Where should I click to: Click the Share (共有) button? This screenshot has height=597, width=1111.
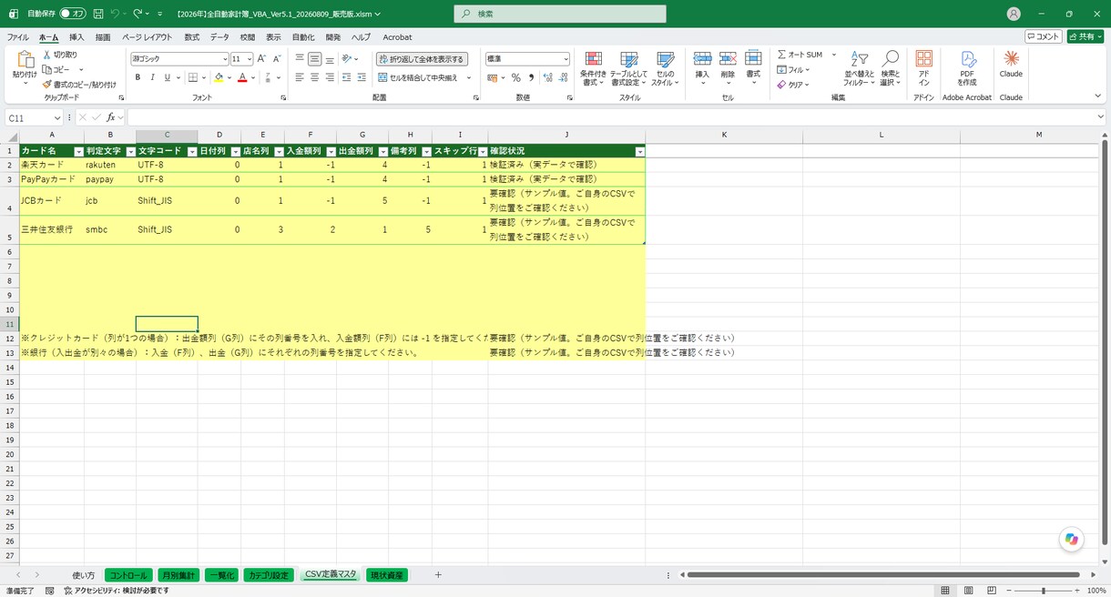(x=1086, y=36)
